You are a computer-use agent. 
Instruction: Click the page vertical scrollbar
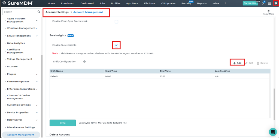274,104
